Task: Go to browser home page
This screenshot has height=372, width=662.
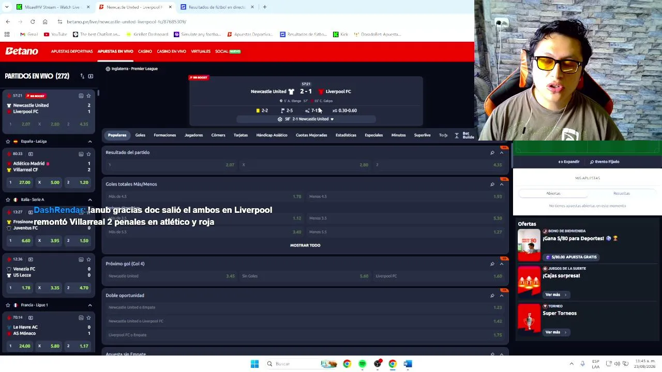Action: 45,22
